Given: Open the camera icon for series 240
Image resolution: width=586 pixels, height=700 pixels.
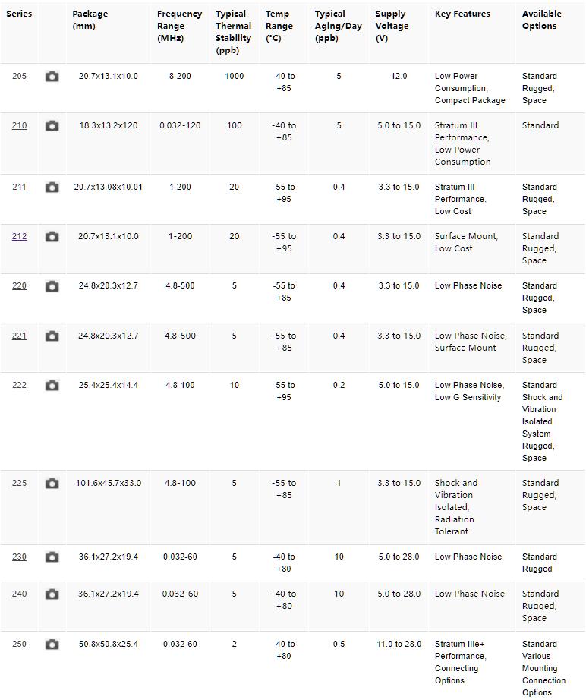Looking at the screenshot, I should (52, 594).
